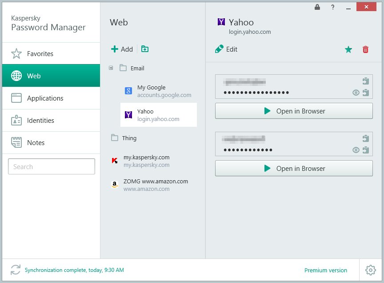Open the Premium version link
Image resolution: width=384 pixels, height=283 pixels.
click(325, 270)
